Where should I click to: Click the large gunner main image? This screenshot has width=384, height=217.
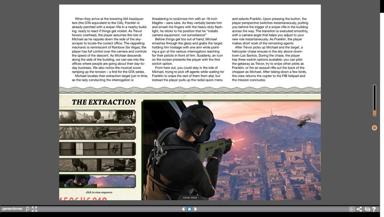pos(231,150)
